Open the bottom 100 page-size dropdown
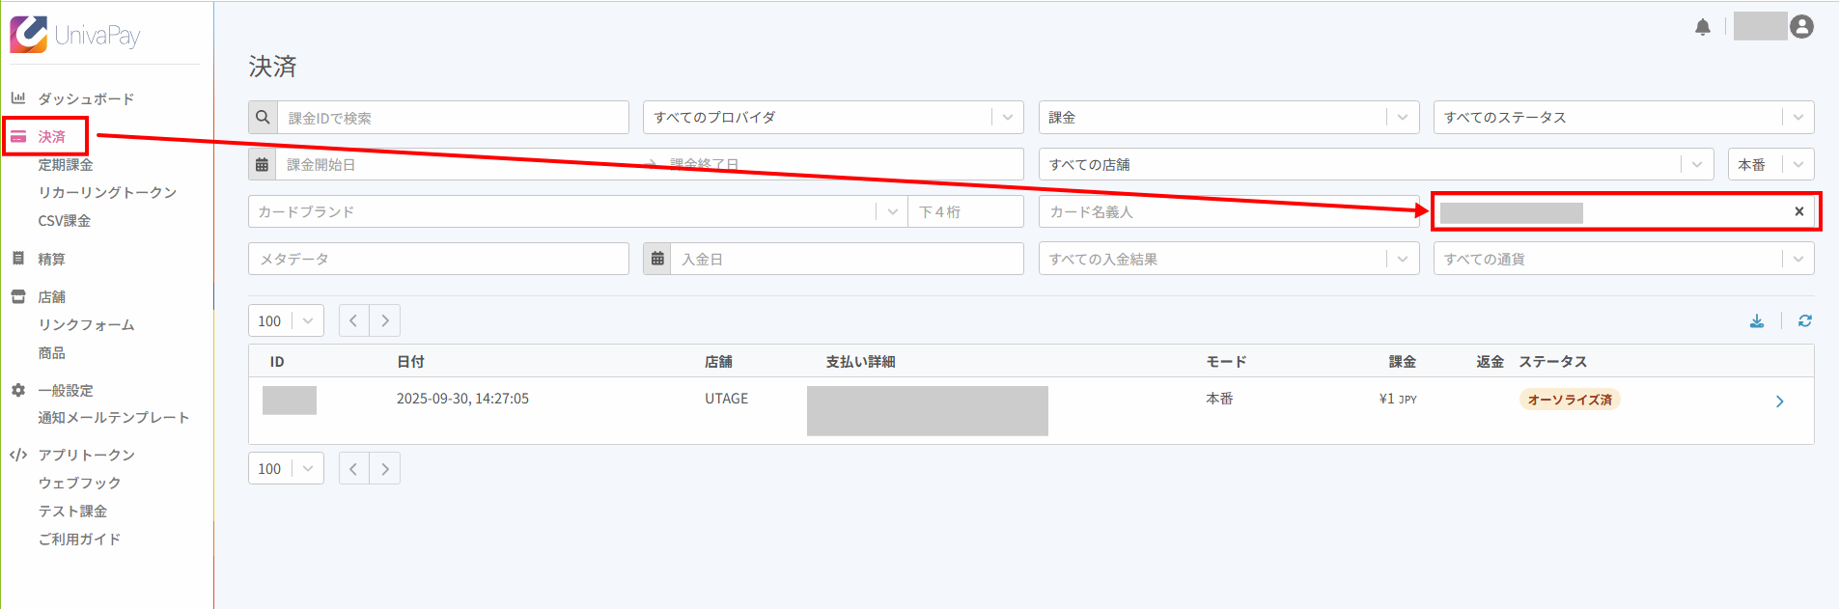This screenshot has width=1839, height=609. point(286,468)
